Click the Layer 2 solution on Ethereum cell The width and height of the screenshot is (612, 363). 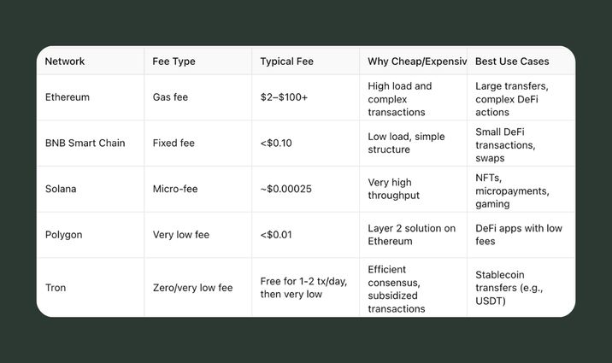point(411,235)
